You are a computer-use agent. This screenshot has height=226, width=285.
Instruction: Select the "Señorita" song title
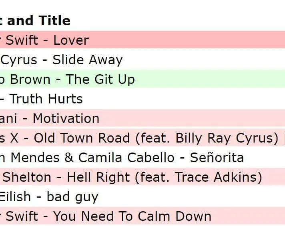(217, 158)
